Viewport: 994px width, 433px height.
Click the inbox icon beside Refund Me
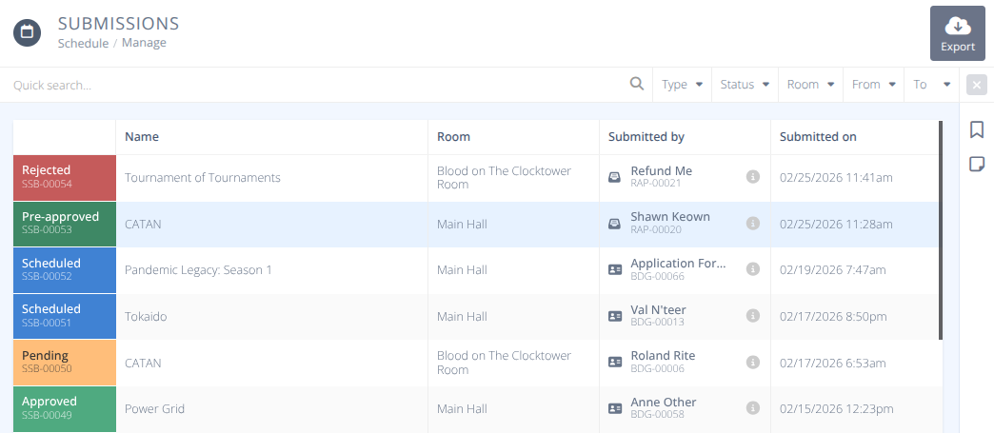(615, 177)
